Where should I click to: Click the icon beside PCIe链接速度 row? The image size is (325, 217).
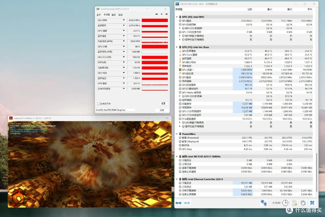180,119
